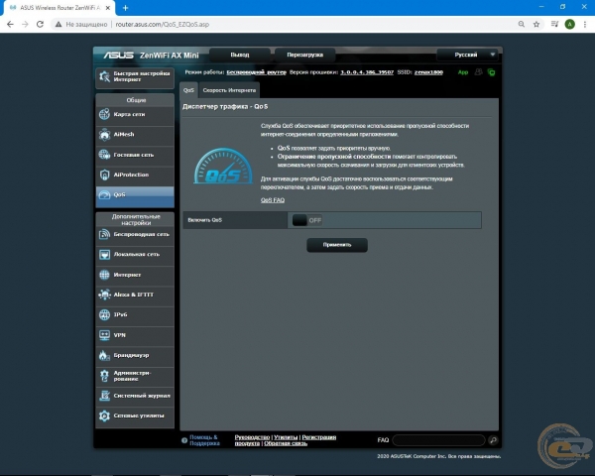Bookmark this page with star icon

tap(536, 24)
